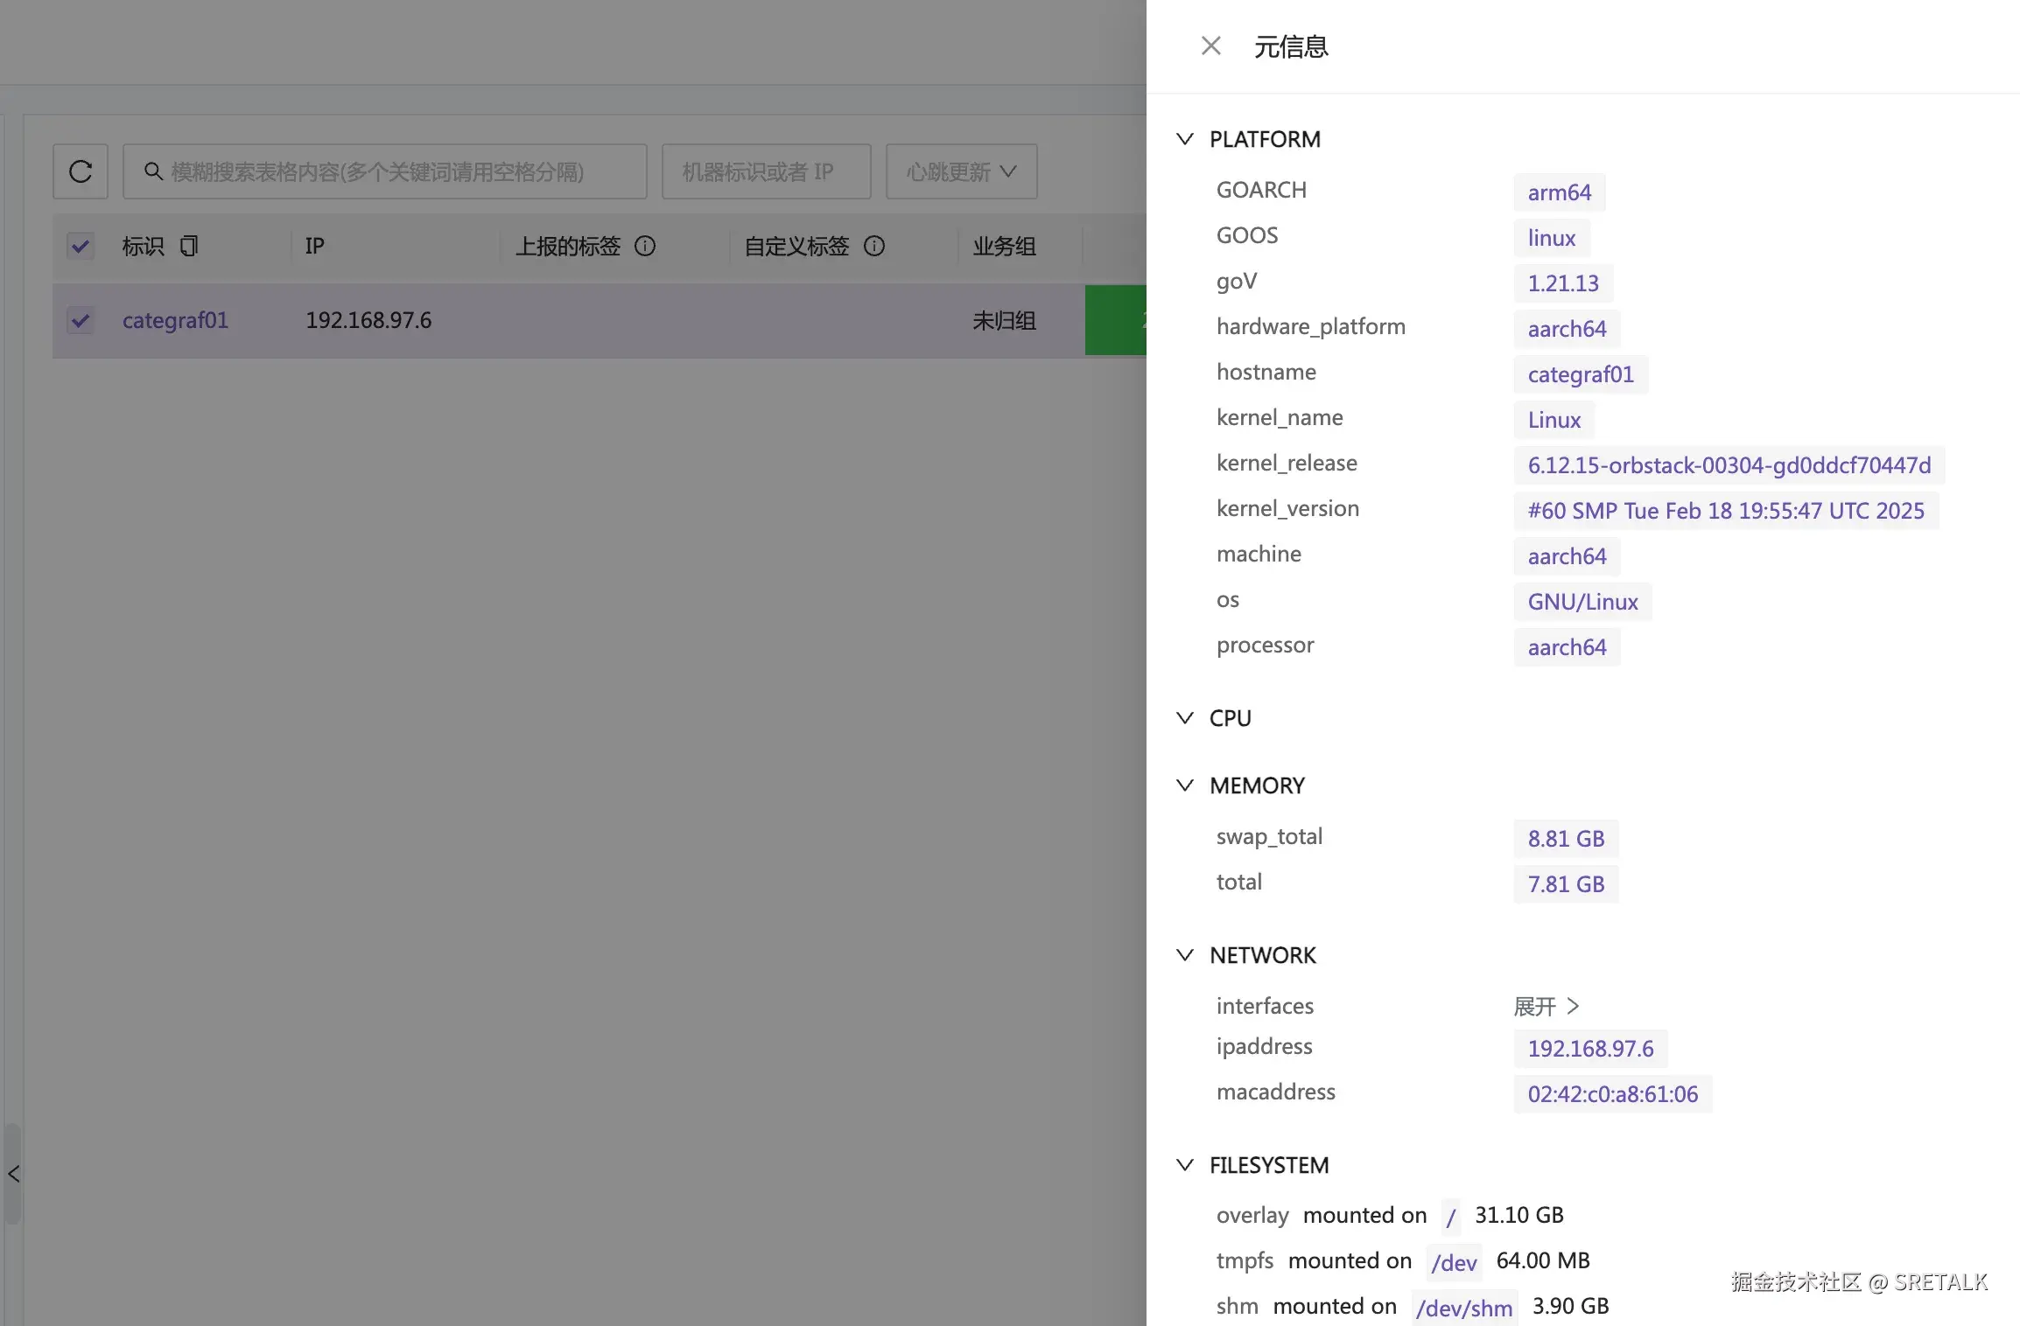
Task: Click the search magnifier icon
Action: point(153,171)
